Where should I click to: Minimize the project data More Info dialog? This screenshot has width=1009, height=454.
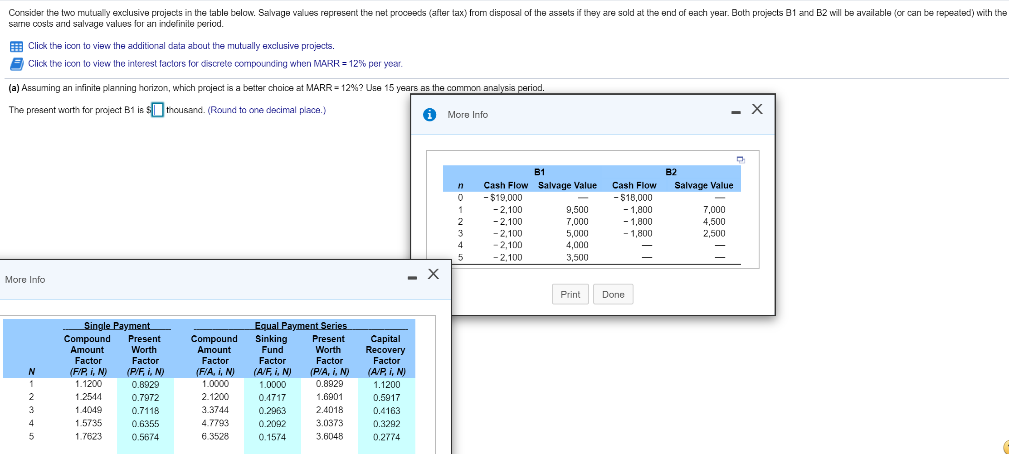tap(736, 112)
